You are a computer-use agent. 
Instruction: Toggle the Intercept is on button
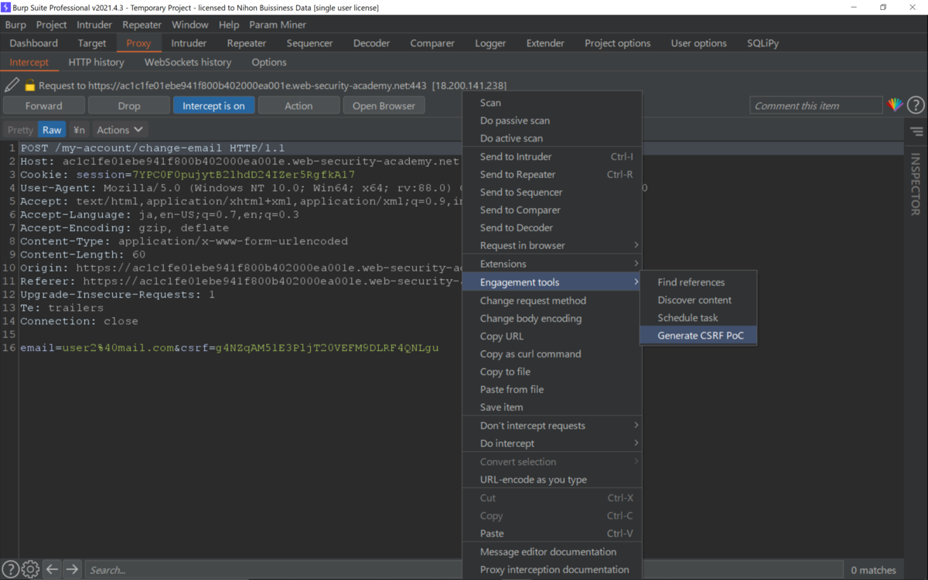(x=213, y=105)
